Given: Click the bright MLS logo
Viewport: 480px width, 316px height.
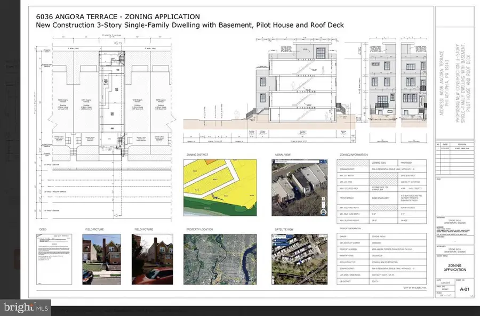Looking at the screenshot, I should [x=26, y=308].
